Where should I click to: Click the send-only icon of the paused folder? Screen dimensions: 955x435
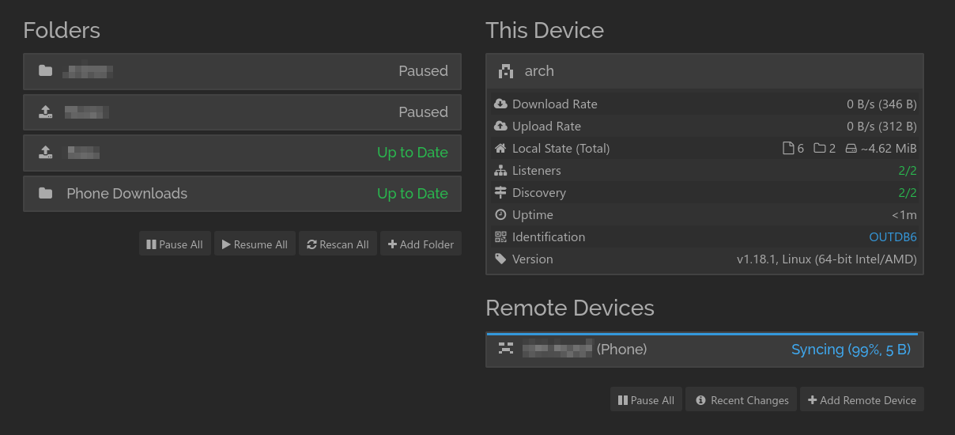point(46,112)
